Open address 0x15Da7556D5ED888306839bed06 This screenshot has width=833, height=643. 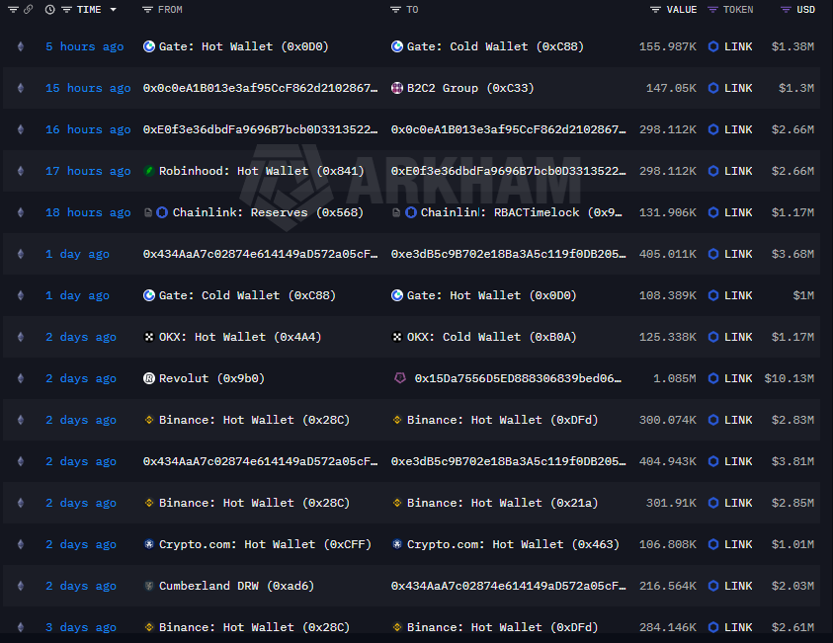click(518, 378)
